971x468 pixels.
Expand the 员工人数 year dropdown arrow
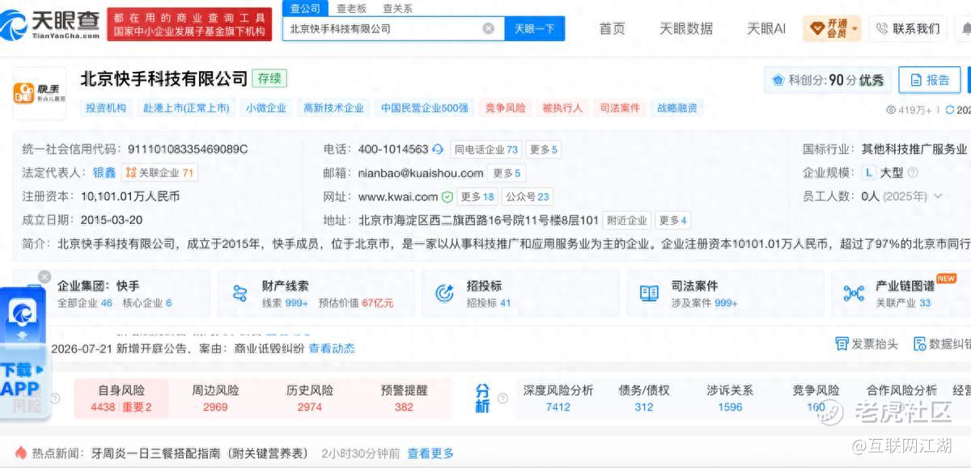(x=939, y=196)
